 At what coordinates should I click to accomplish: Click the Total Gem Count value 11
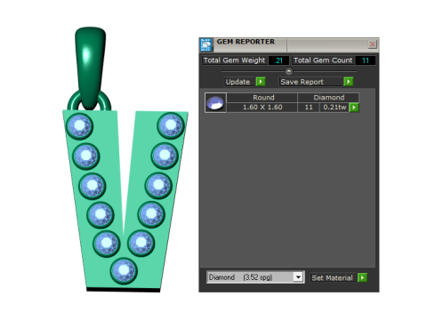pyautogui.click(x=365, y=60)
